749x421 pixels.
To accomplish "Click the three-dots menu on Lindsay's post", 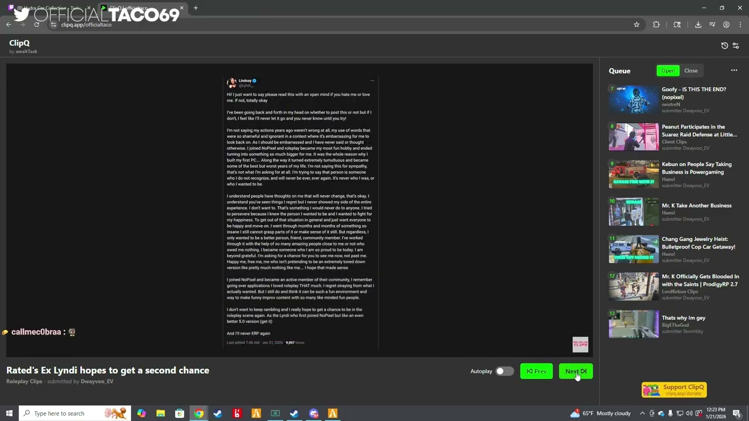I will click(372, 81).
